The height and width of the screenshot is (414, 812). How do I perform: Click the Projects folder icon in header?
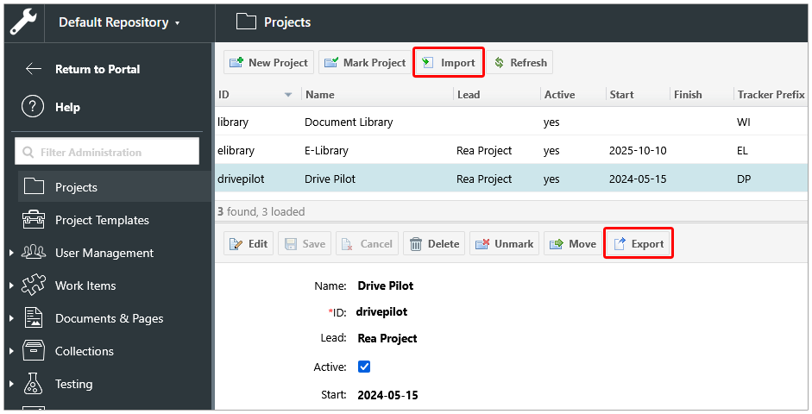click(246, 22)
